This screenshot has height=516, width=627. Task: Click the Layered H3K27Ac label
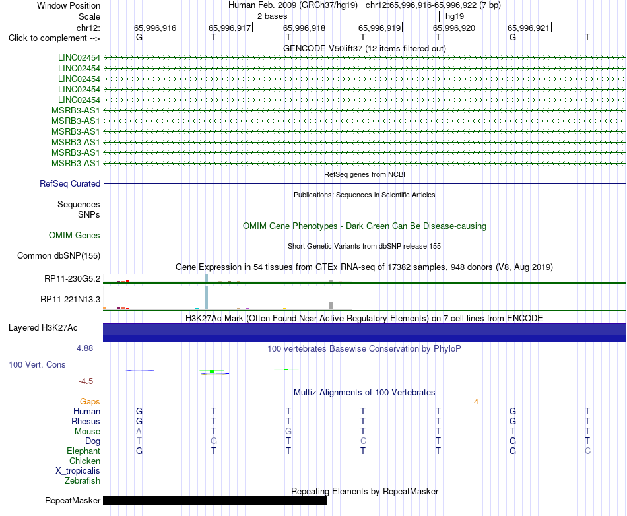click(43, 328)
